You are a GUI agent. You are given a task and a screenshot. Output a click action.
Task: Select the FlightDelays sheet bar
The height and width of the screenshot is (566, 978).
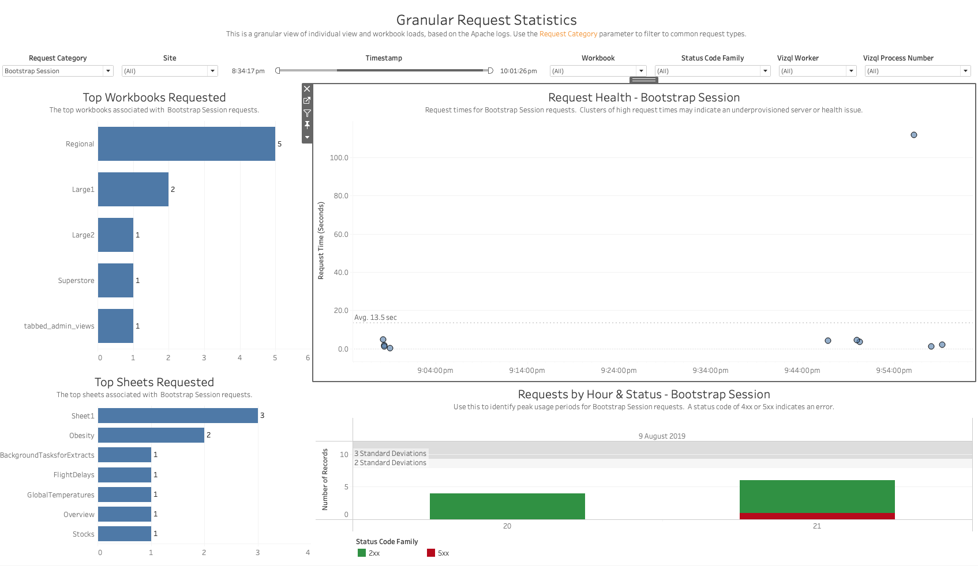pyautogui.click(x=125, y=475)
